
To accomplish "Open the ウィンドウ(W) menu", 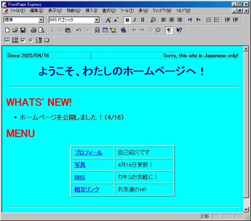I will (x=162, y=11).
